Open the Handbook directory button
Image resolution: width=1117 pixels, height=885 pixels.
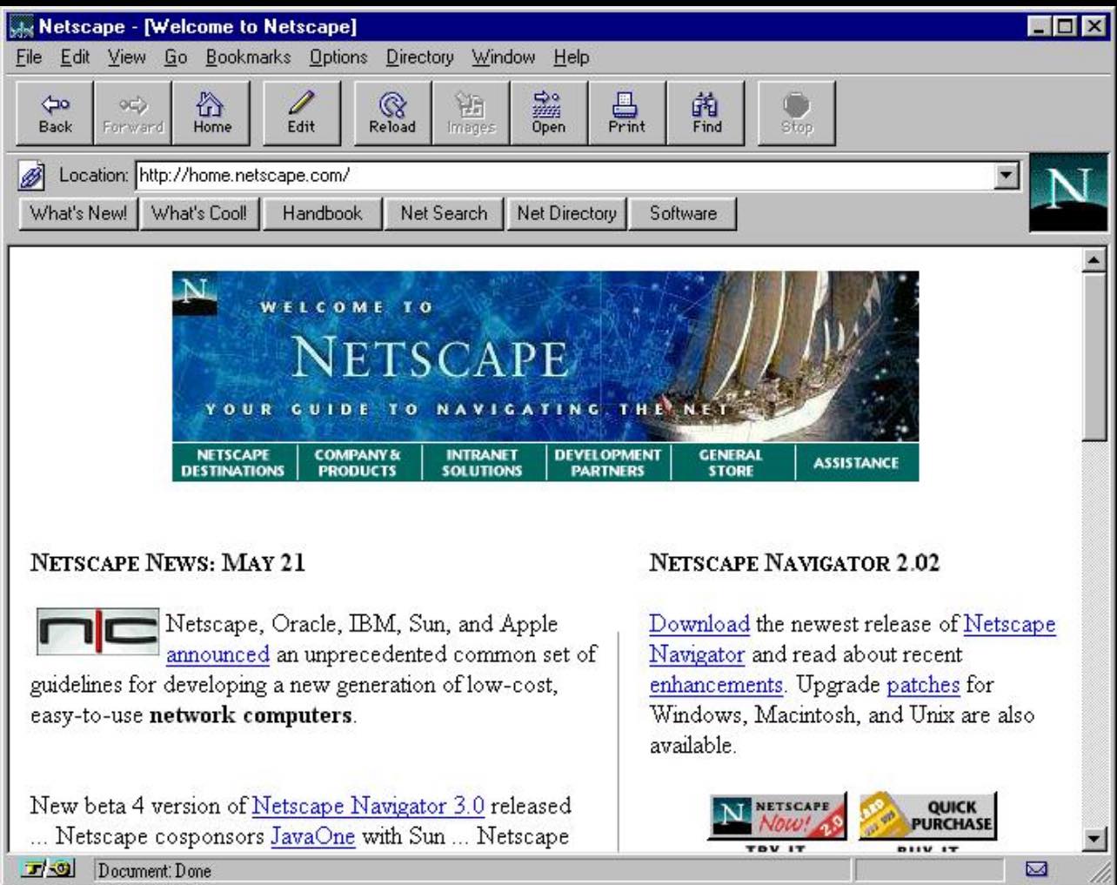click(x=322, y=213)
